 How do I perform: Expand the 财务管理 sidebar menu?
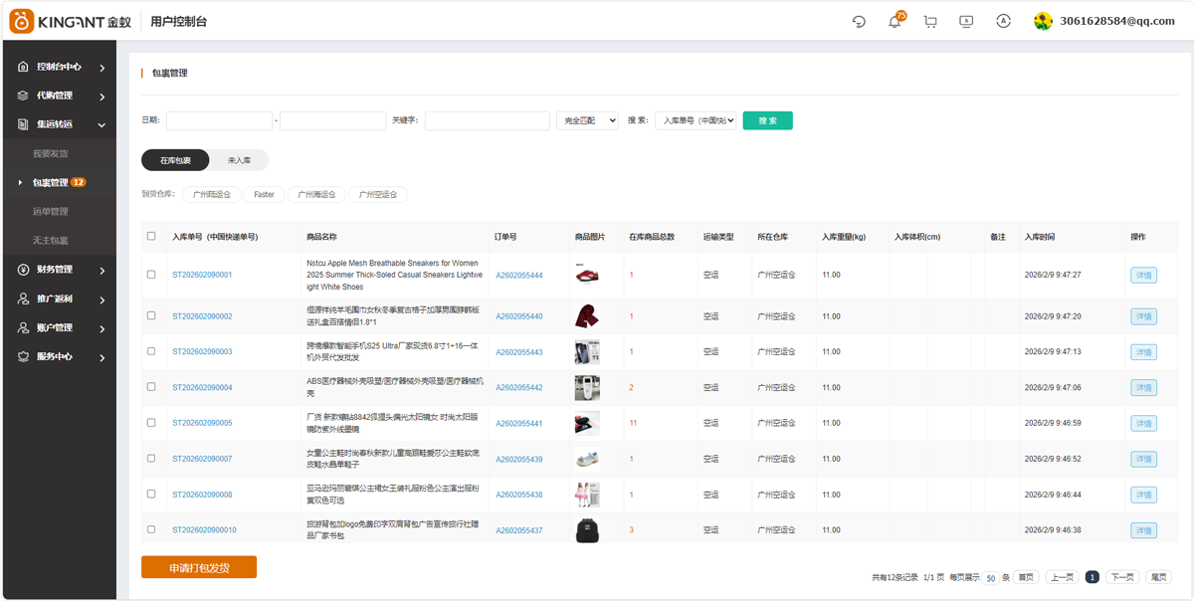pyautogui.click(x=60, y=270)
